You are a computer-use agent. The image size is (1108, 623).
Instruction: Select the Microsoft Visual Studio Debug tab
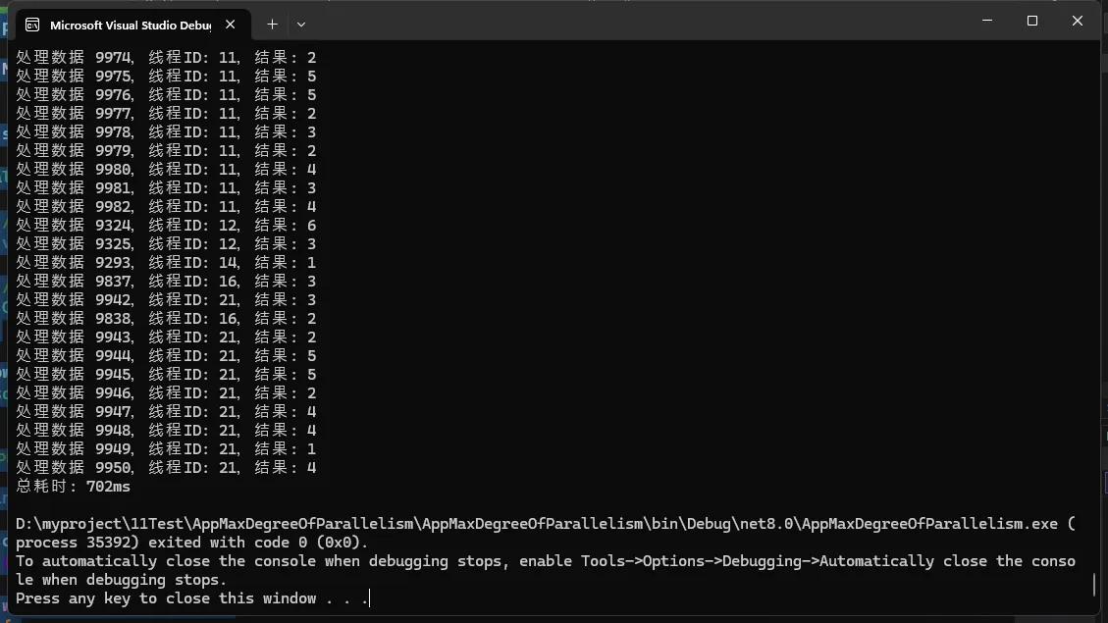(132, 25)
